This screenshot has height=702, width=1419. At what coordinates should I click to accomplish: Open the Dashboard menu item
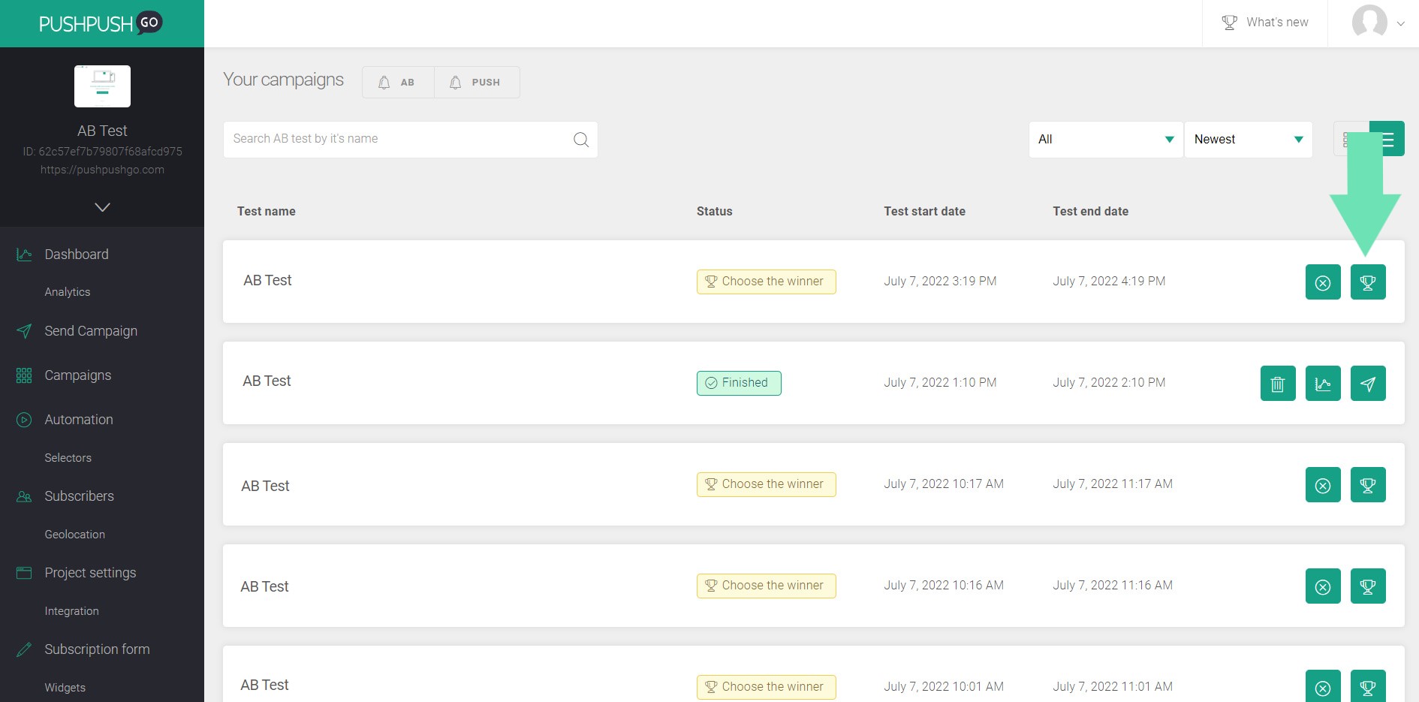[77, 255]
